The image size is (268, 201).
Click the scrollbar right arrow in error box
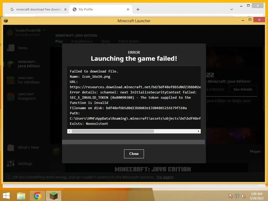click(198, 131)
